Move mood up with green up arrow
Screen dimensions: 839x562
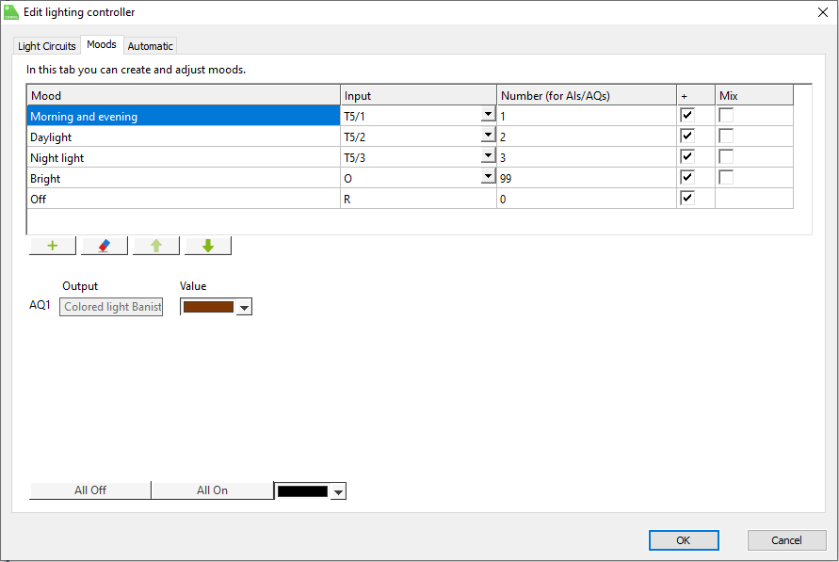[x=156, y=246]
